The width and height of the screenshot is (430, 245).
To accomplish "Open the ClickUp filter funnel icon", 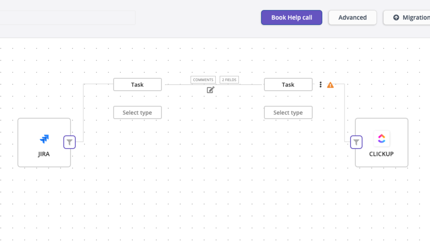I will pos(356,142).
